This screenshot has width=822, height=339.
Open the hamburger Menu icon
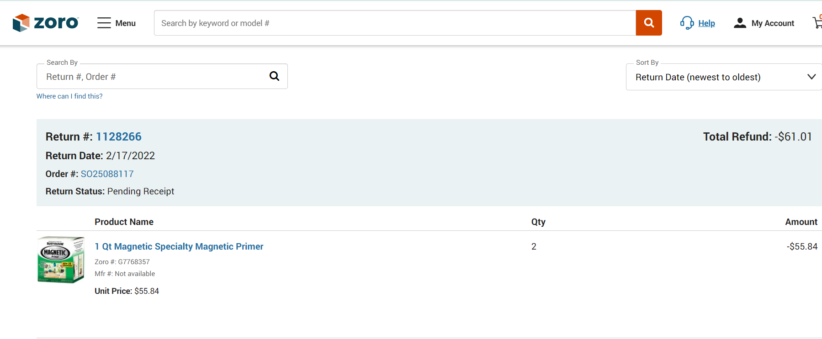tap(104, 23)
